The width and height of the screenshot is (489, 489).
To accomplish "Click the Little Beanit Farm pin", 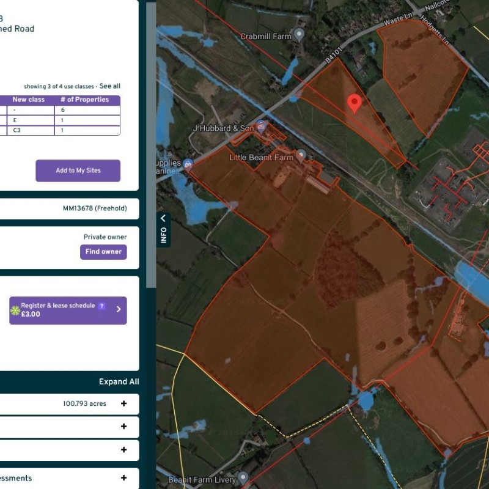I will [x=301, y=156].
